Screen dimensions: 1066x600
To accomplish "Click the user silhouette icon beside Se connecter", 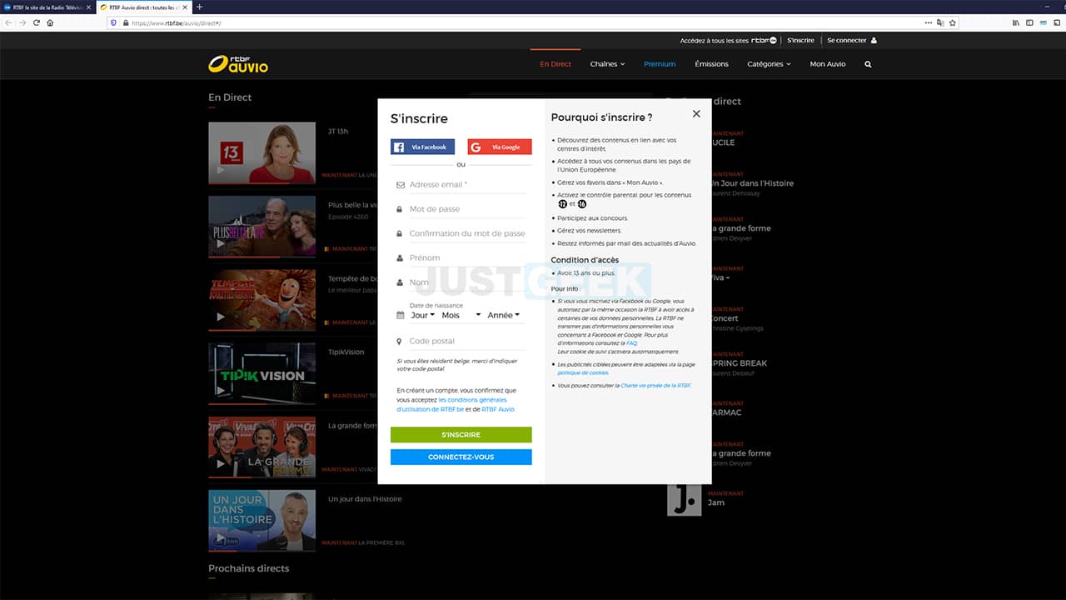I will (874, 40).
